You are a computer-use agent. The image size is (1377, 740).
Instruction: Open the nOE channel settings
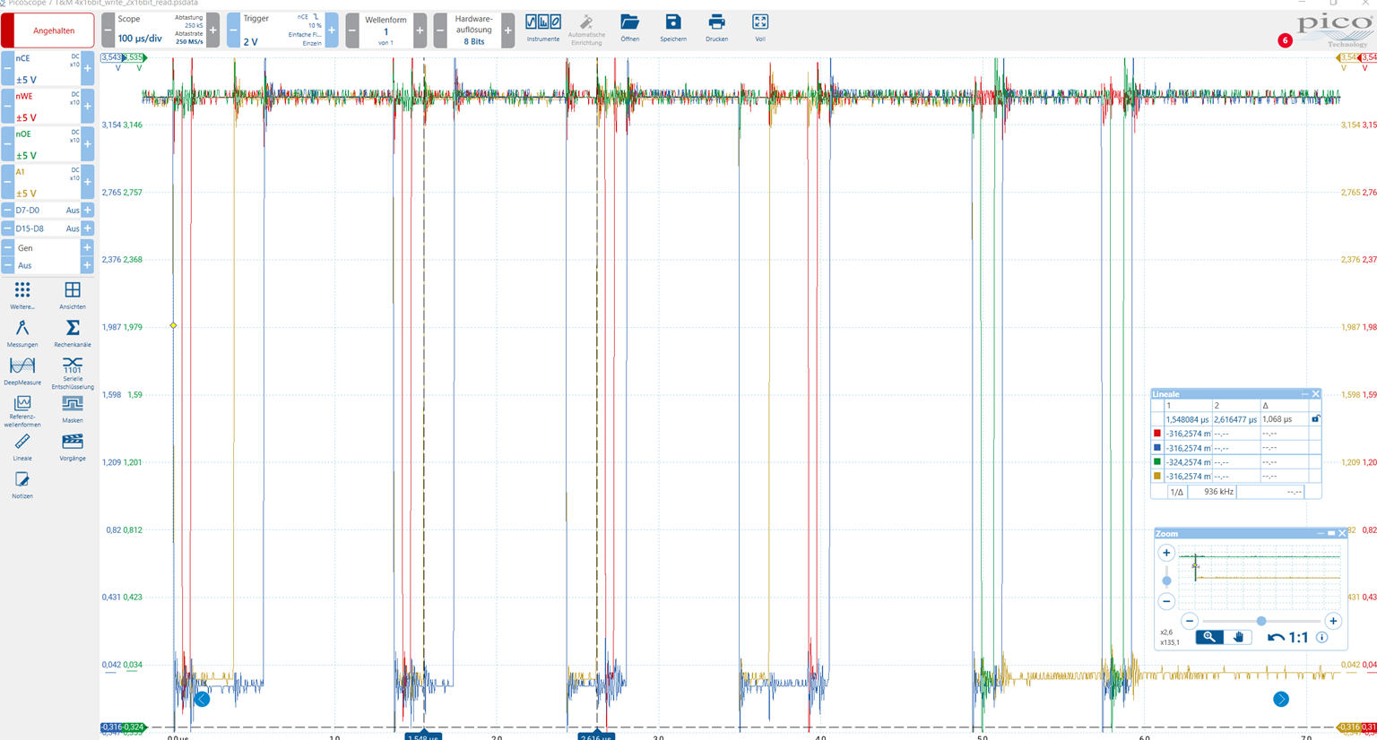(48, 143)
